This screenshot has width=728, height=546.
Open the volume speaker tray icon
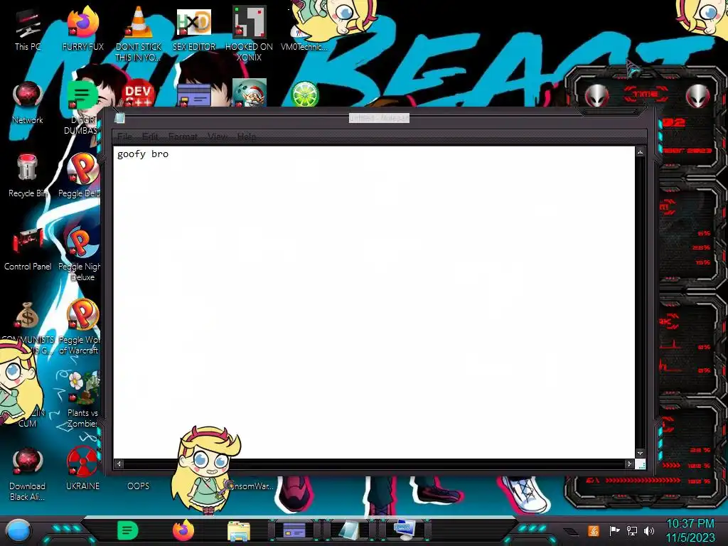pyautogui.click(x=648, y=530)
